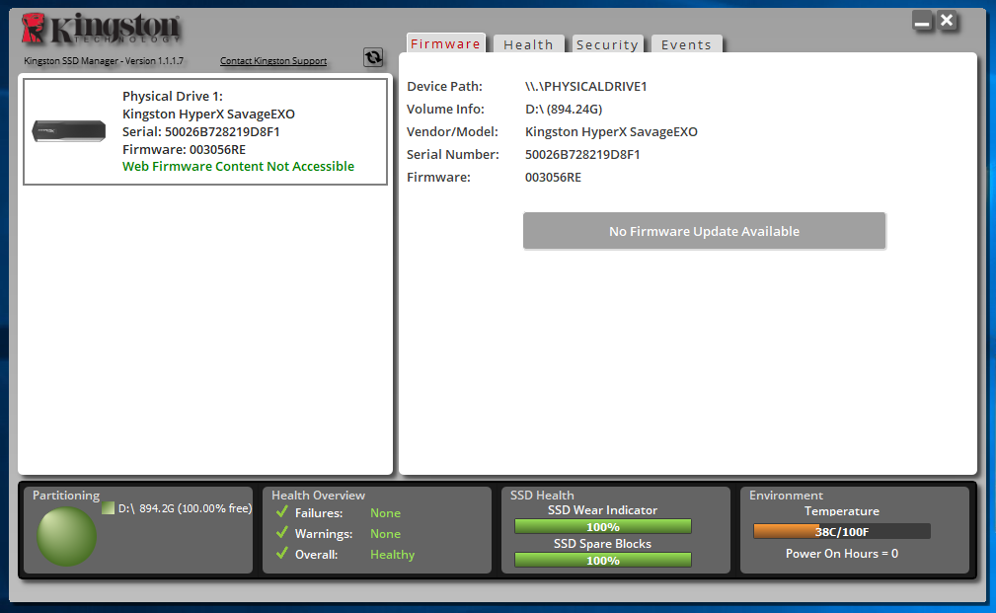Click the SSD Health panel heading
996x613 pixels.
click(x=542, y=495)
